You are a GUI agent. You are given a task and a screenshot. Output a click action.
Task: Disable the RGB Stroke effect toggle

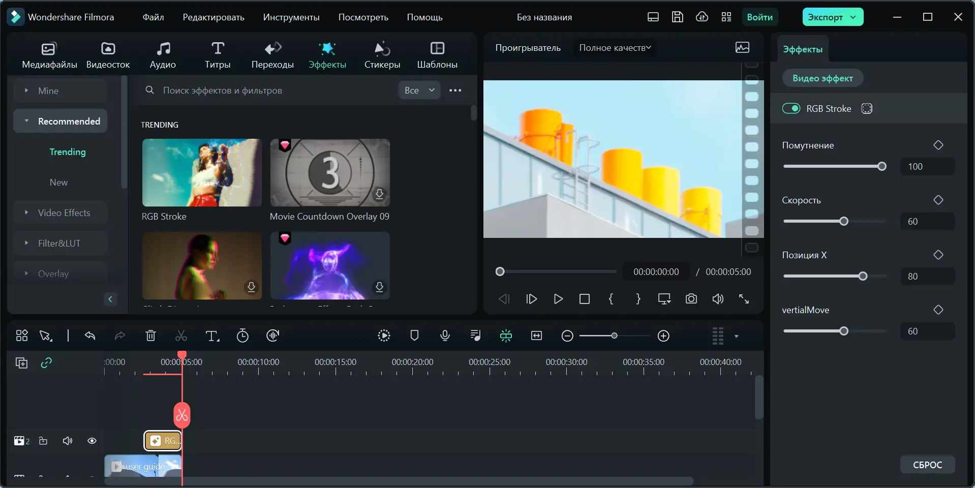pyautogui.click(x=791, y=108)
